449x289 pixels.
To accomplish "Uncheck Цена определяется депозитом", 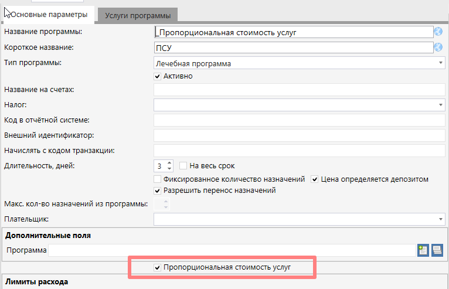I will point(315,179).
